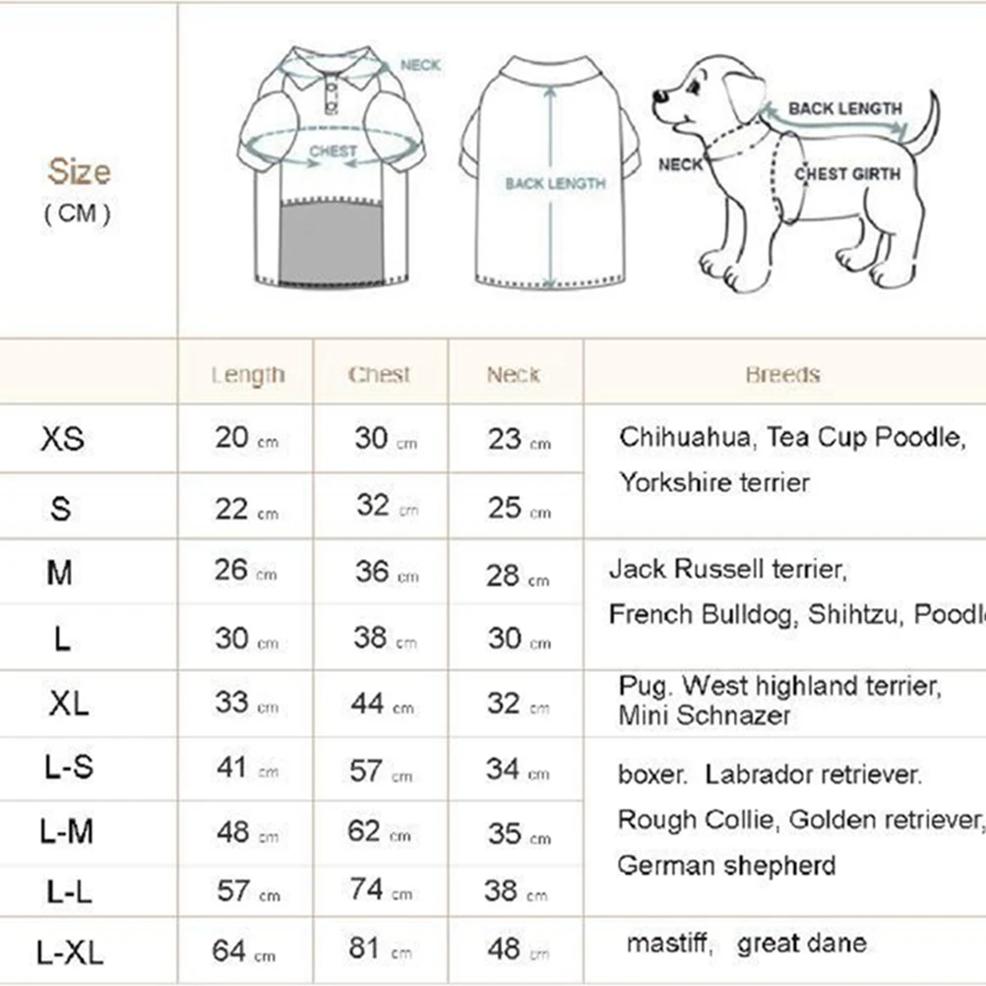Click the BACK LENGTH text on the back-view shirt
The width and height of the screenshot is (986, 986).
555,184
